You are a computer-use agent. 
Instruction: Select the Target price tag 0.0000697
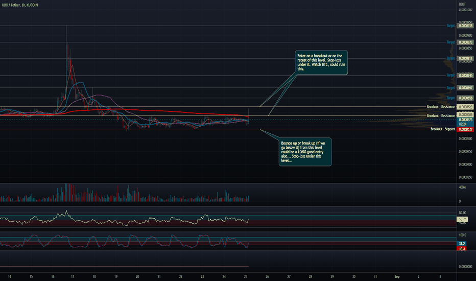click(465, 88)
